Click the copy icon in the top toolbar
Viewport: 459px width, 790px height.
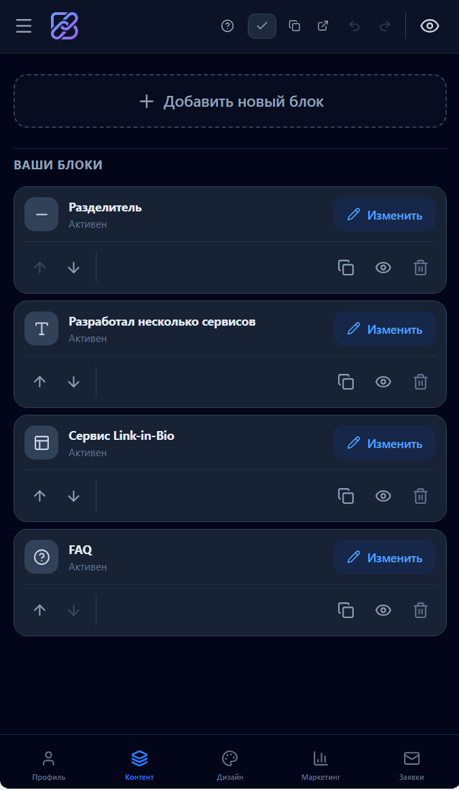[295, 26]
